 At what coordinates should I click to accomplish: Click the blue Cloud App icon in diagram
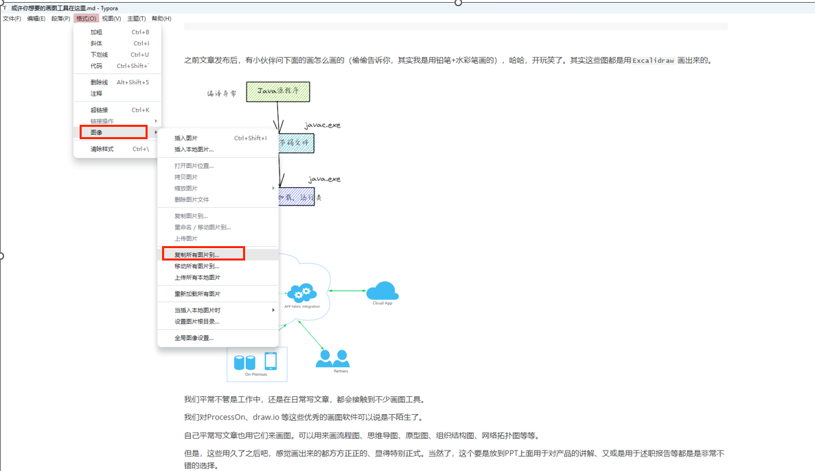(x=382, y=291)
